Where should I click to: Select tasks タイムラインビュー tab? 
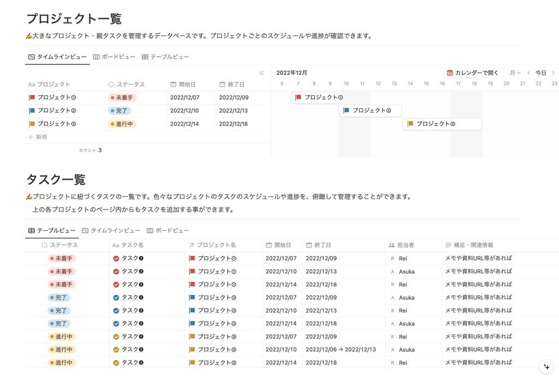[111, 231]
